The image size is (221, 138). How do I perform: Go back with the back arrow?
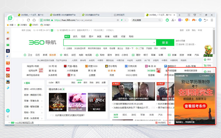(17, 20)
